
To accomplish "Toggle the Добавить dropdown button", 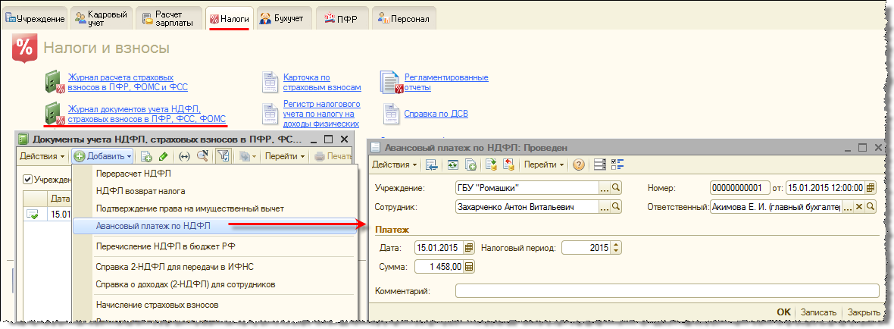I will (103, 155).
